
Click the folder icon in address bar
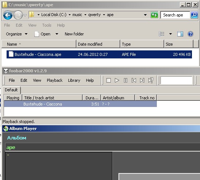[x=31, y=15]
